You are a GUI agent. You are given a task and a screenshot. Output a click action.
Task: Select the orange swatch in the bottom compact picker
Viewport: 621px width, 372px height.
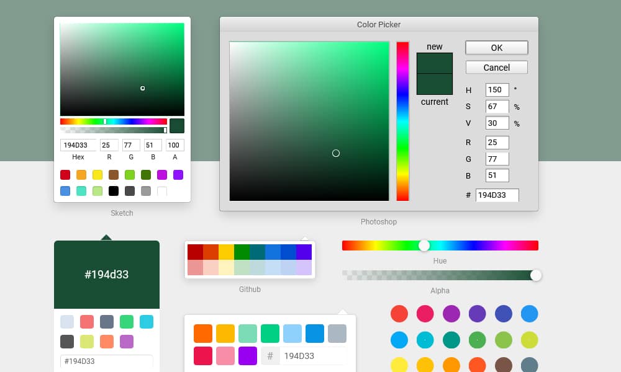[x=203, y=333]
